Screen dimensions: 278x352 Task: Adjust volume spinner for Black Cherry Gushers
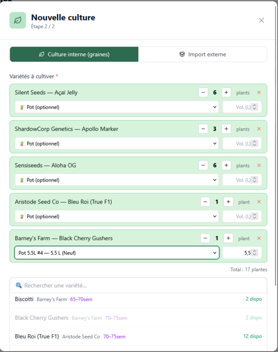[x=254, y=253]
